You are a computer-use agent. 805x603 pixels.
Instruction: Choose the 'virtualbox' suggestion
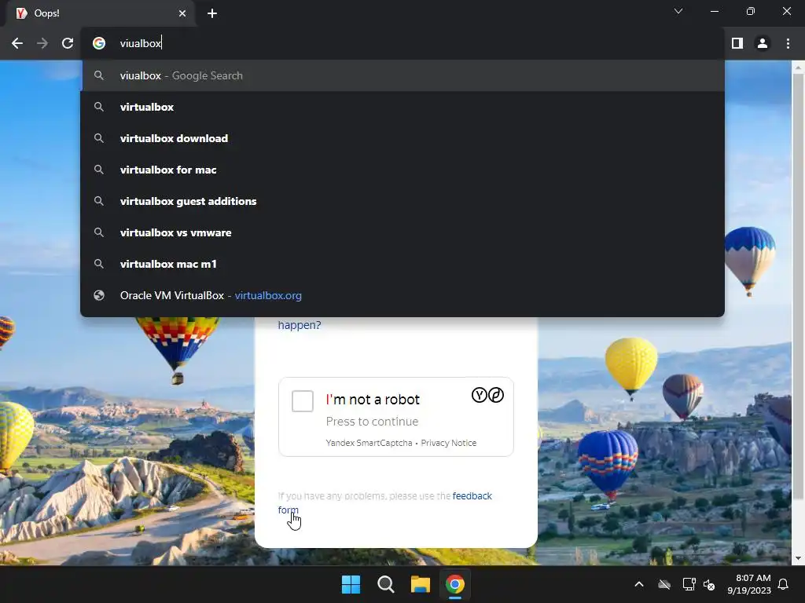(402, 107)
